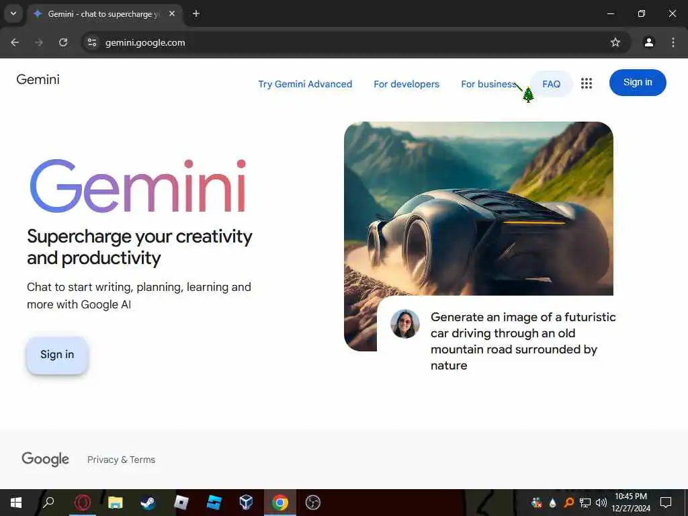Open the Google apps grid icon
This screenshot has width=688, height=516.
tap(586, 83)
